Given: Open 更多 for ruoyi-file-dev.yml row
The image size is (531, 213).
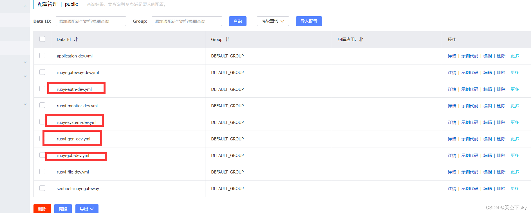Looking at the screenshot, I should tap(515, 172).
